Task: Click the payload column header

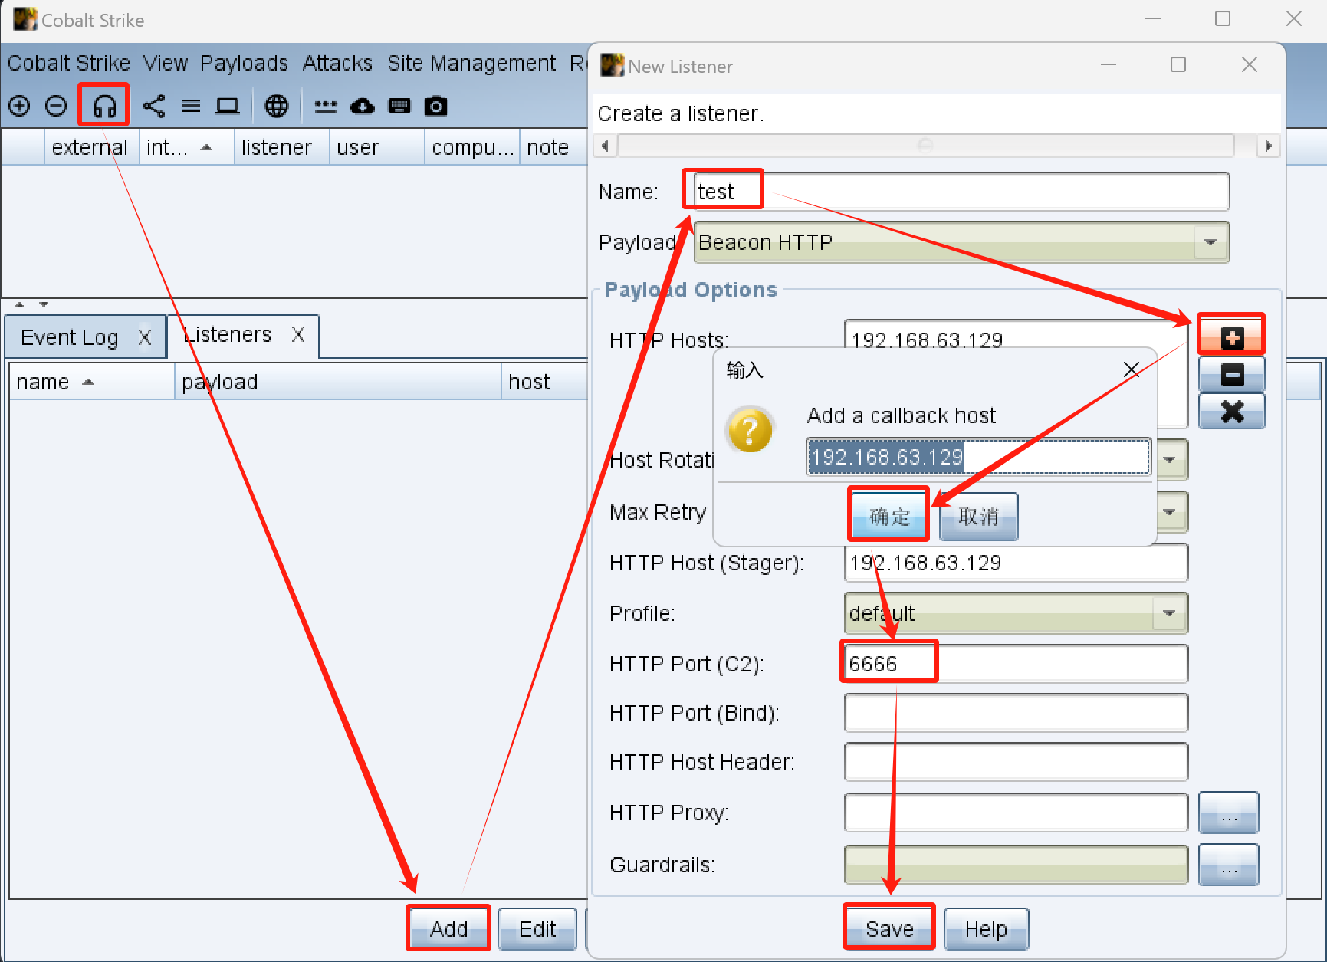Action: [338, 382]
